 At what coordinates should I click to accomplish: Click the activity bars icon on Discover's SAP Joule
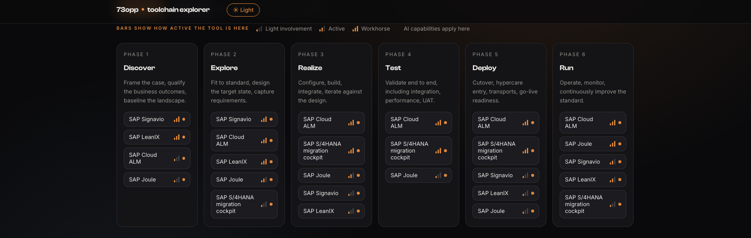pos(176,180)
